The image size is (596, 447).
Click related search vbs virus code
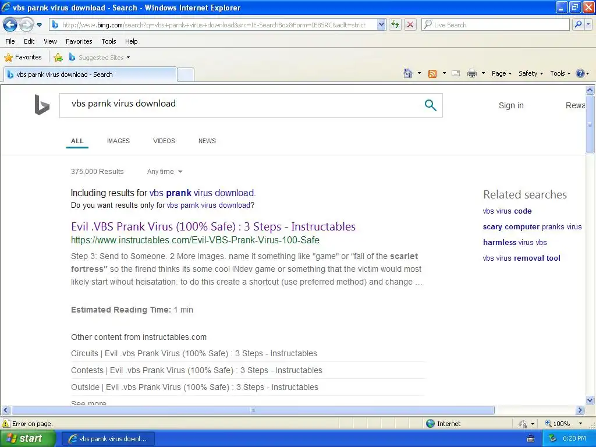(507, 211)
